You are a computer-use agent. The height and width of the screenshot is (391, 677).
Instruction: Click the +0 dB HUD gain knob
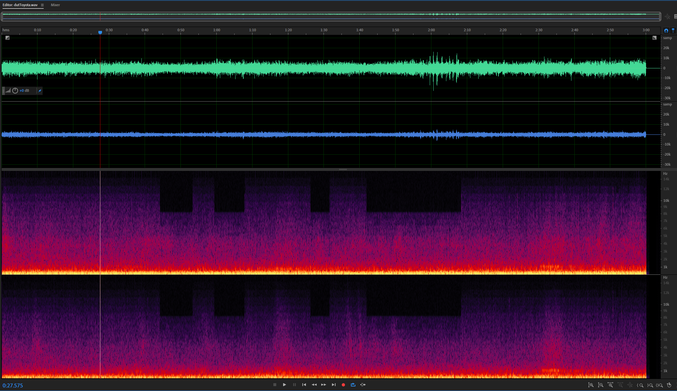click(x=15, y=91)
